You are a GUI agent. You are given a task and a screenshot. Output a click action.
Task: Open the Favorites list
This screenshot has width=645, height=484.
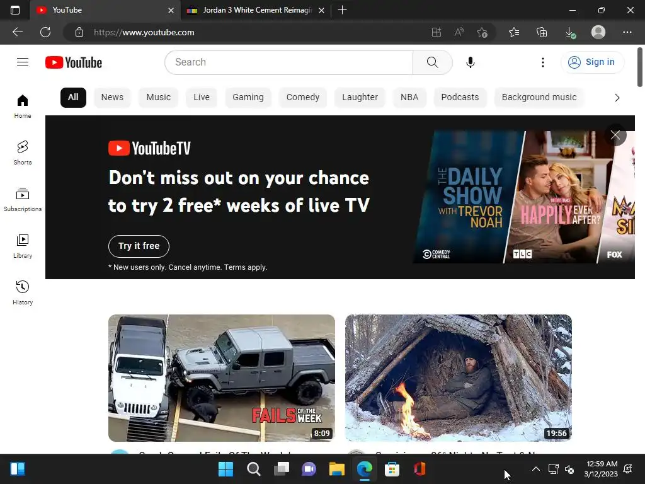point(514,32)
